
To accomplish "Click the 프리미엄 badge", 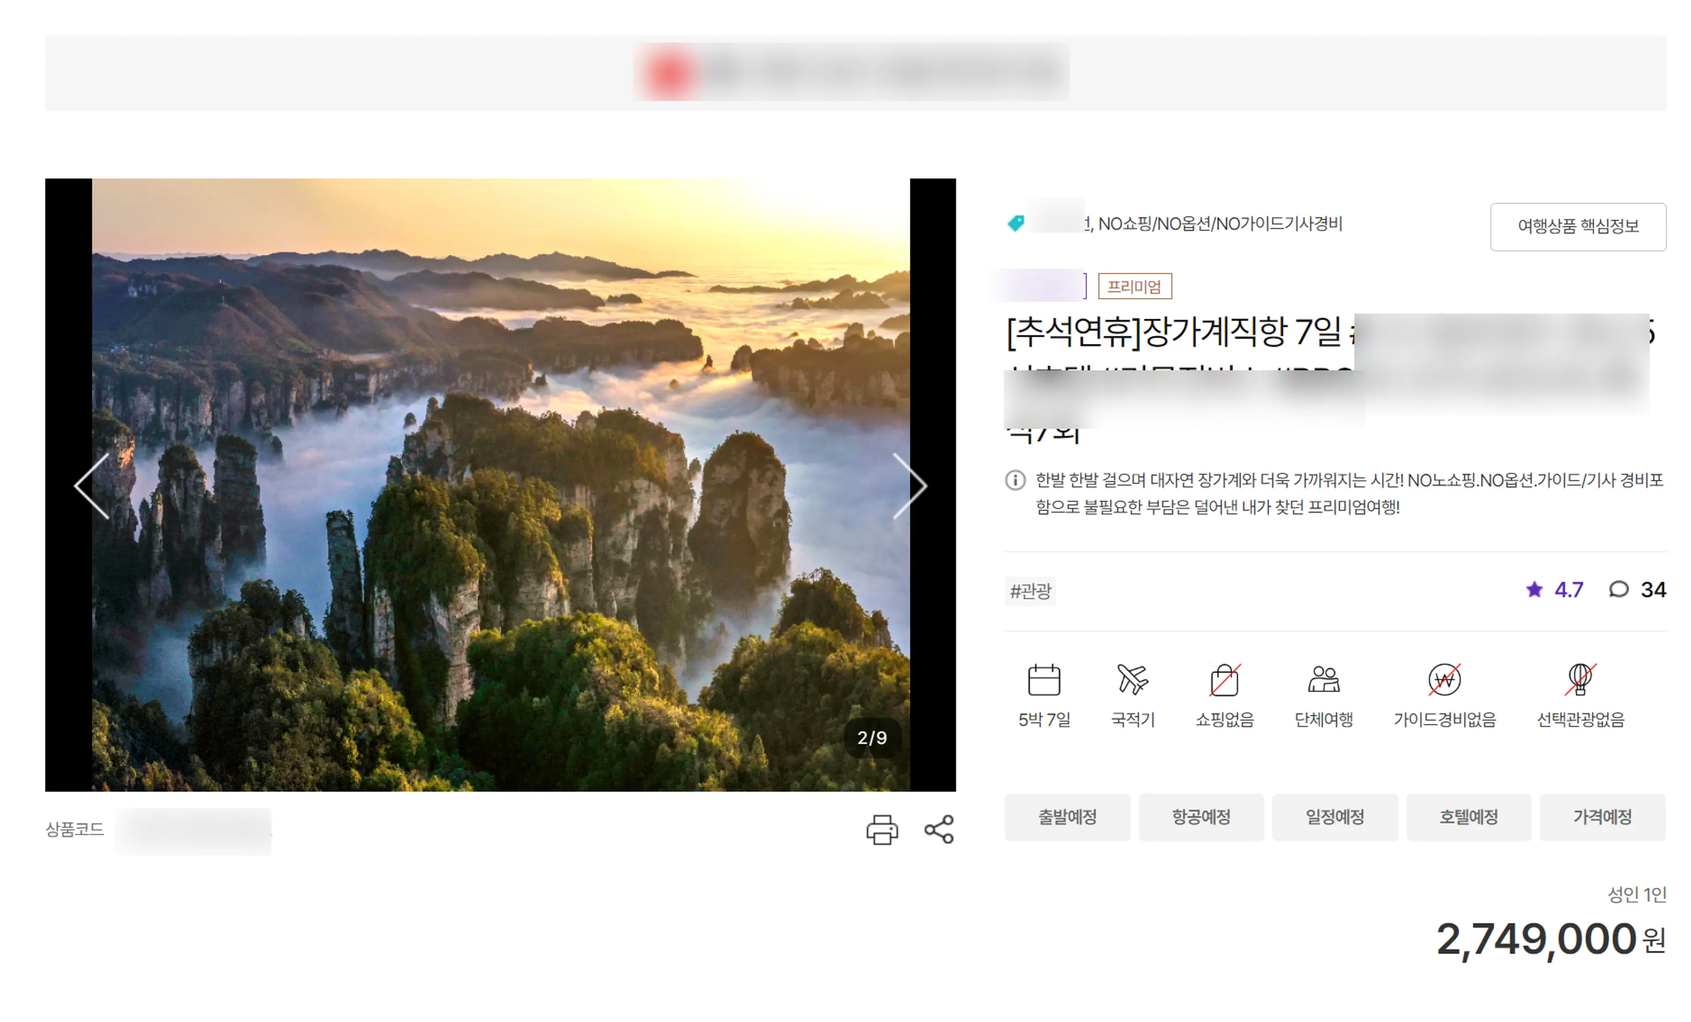I will point(1134,287).
